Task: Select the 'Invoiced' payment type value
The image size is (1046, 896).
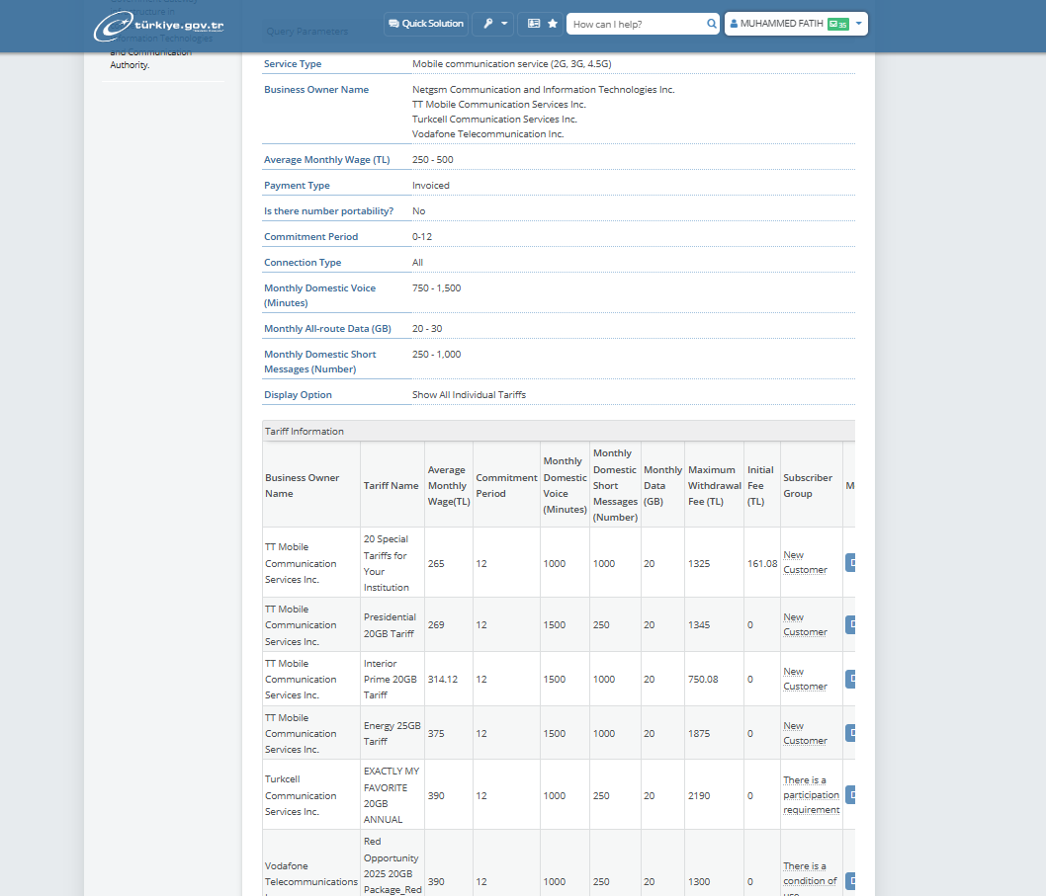Action: point(431,186)
